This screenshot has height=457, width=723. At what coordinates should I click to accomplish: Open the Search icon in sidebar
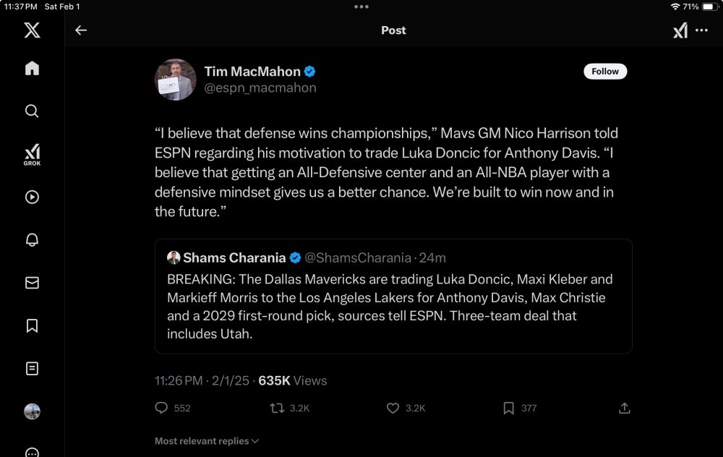pos(32,111)
